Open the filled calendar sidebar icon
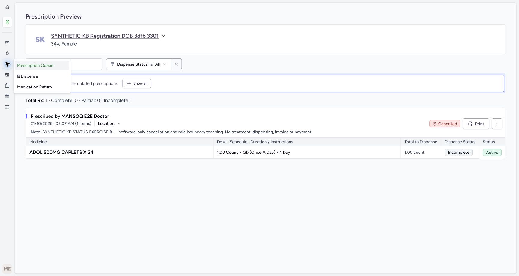This screenshot has height=276, width=519. (x=7, y=96)
